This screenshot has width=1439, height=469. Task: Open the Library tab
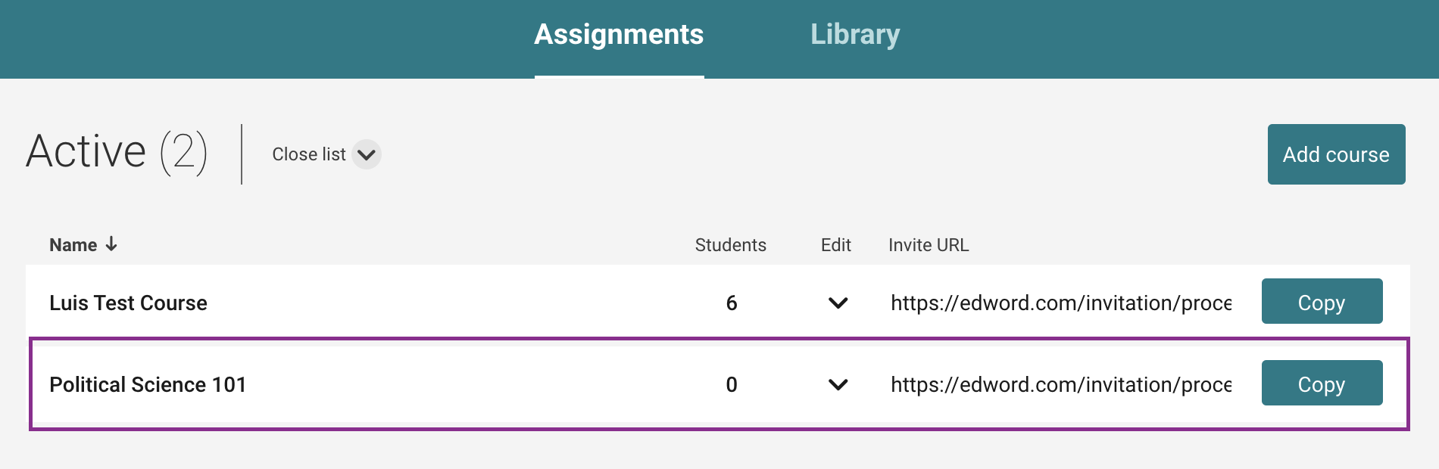click(x=855, y=35)
